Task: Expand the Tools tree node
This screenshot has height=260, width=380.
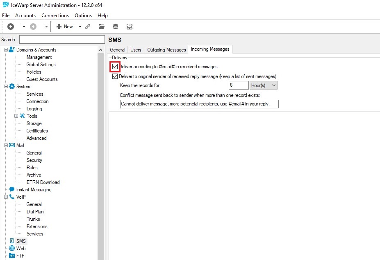Action: 16,116
